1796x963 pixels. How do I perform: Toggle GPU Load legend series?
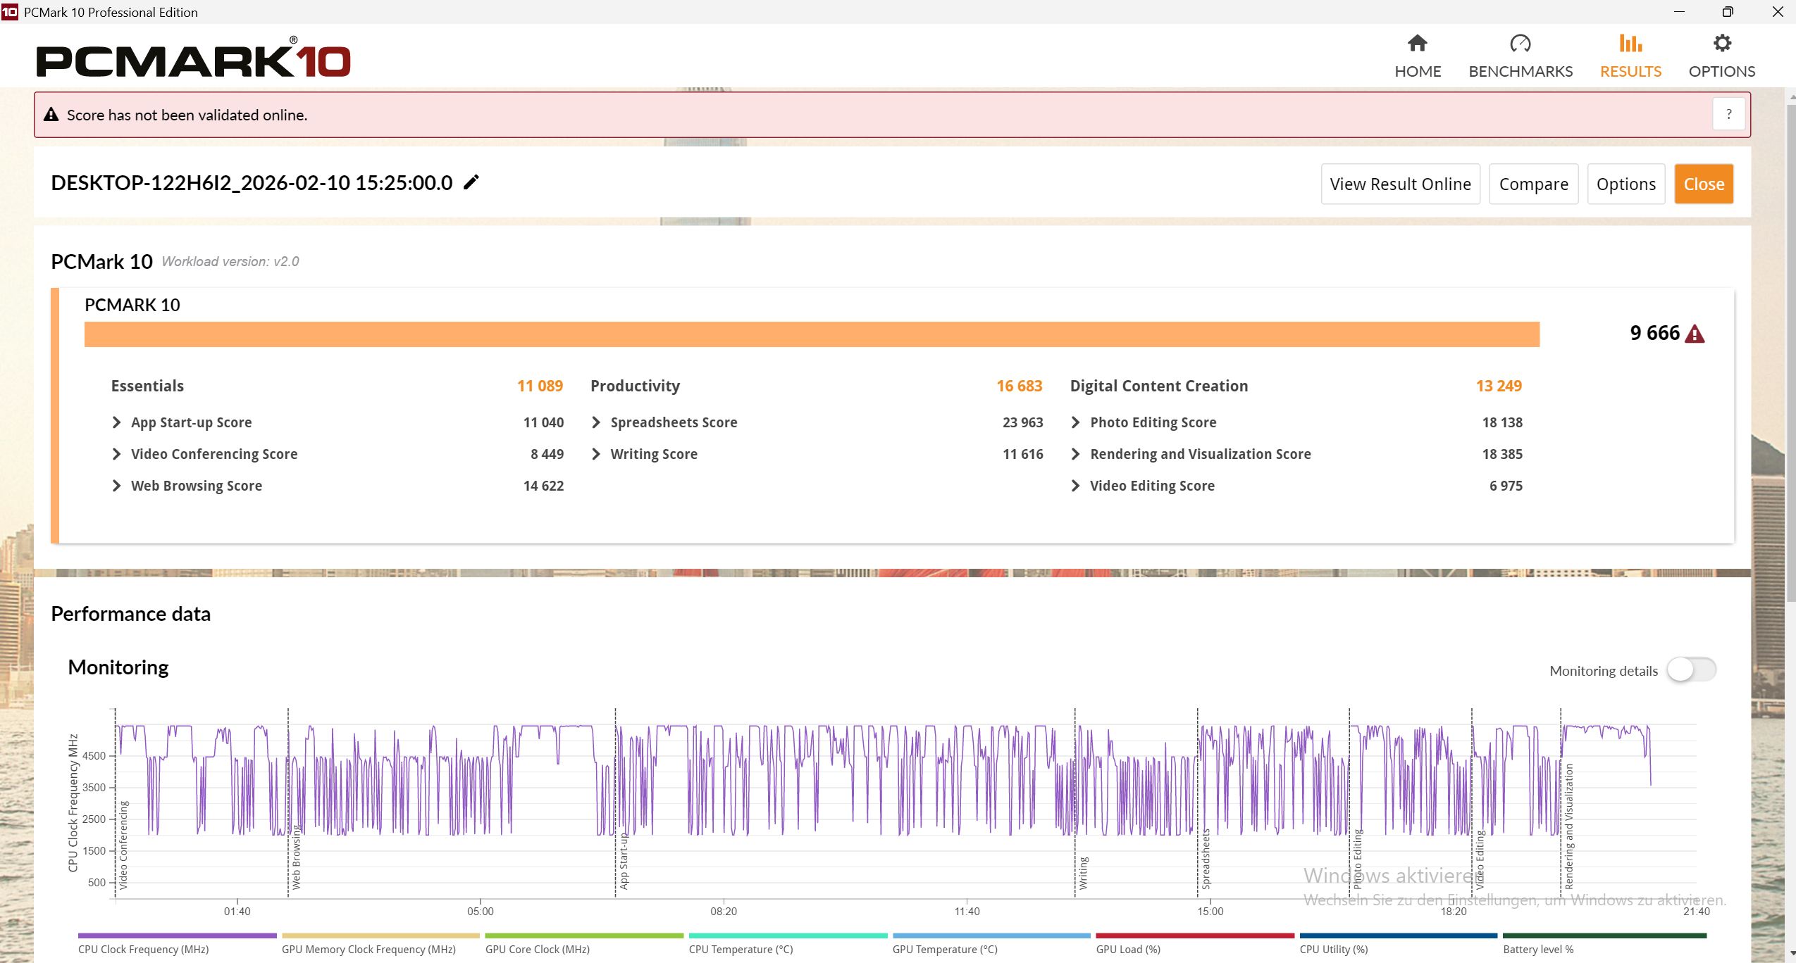pyautogui.click(x=1128, y=949)
